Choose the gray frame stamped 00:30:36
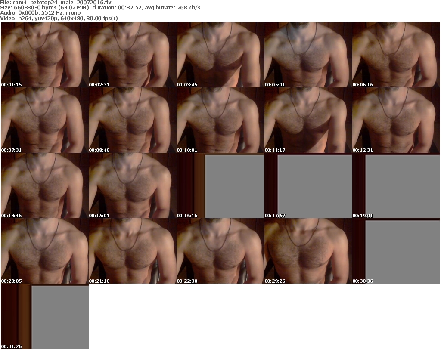441x349 pixels. pos(396,251)
